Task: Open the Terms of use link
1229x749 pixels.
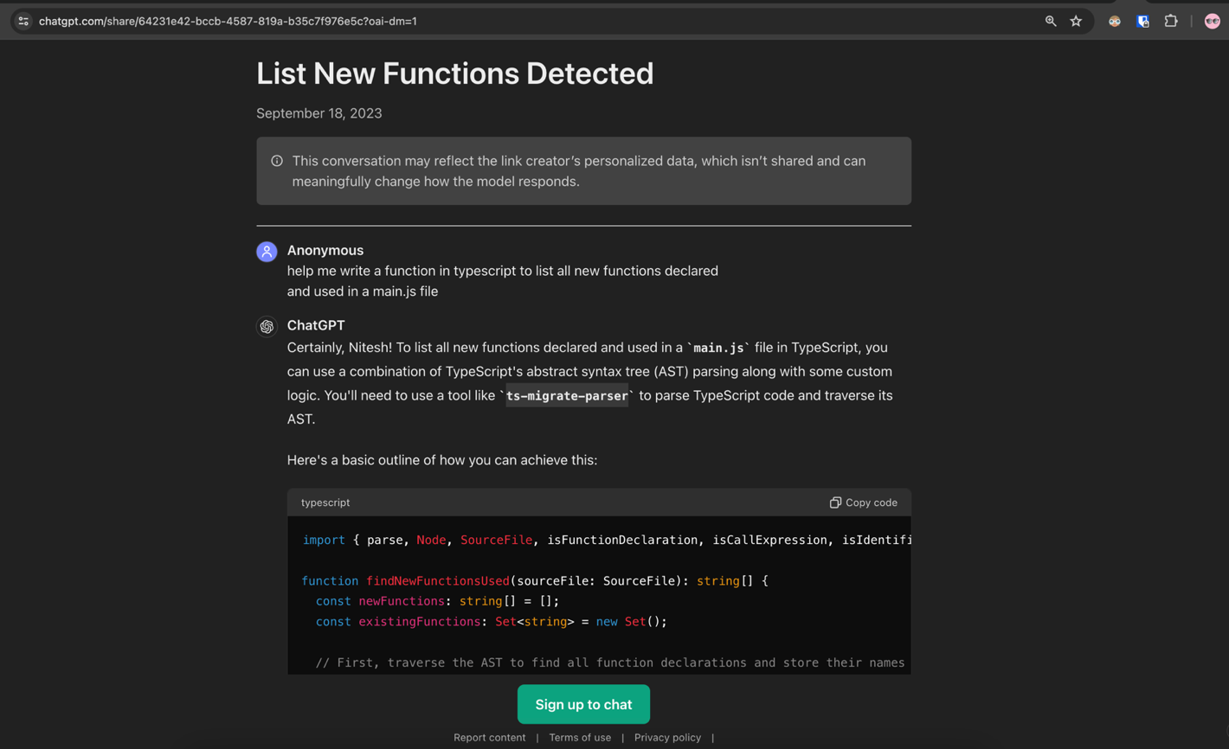Action: 580,738
